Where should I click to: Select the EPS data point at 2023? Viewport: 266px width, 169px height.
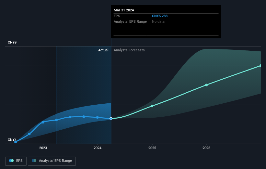[x=43, y=122]
